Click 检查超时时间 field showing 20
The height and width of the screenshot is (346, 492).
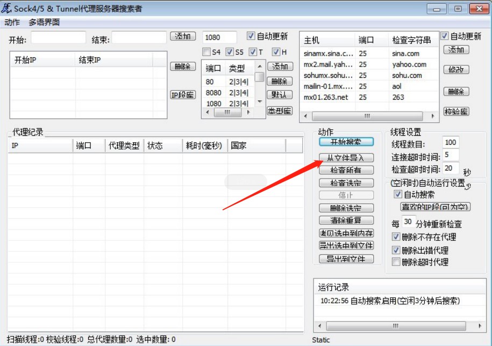click(x=451, y=168)
